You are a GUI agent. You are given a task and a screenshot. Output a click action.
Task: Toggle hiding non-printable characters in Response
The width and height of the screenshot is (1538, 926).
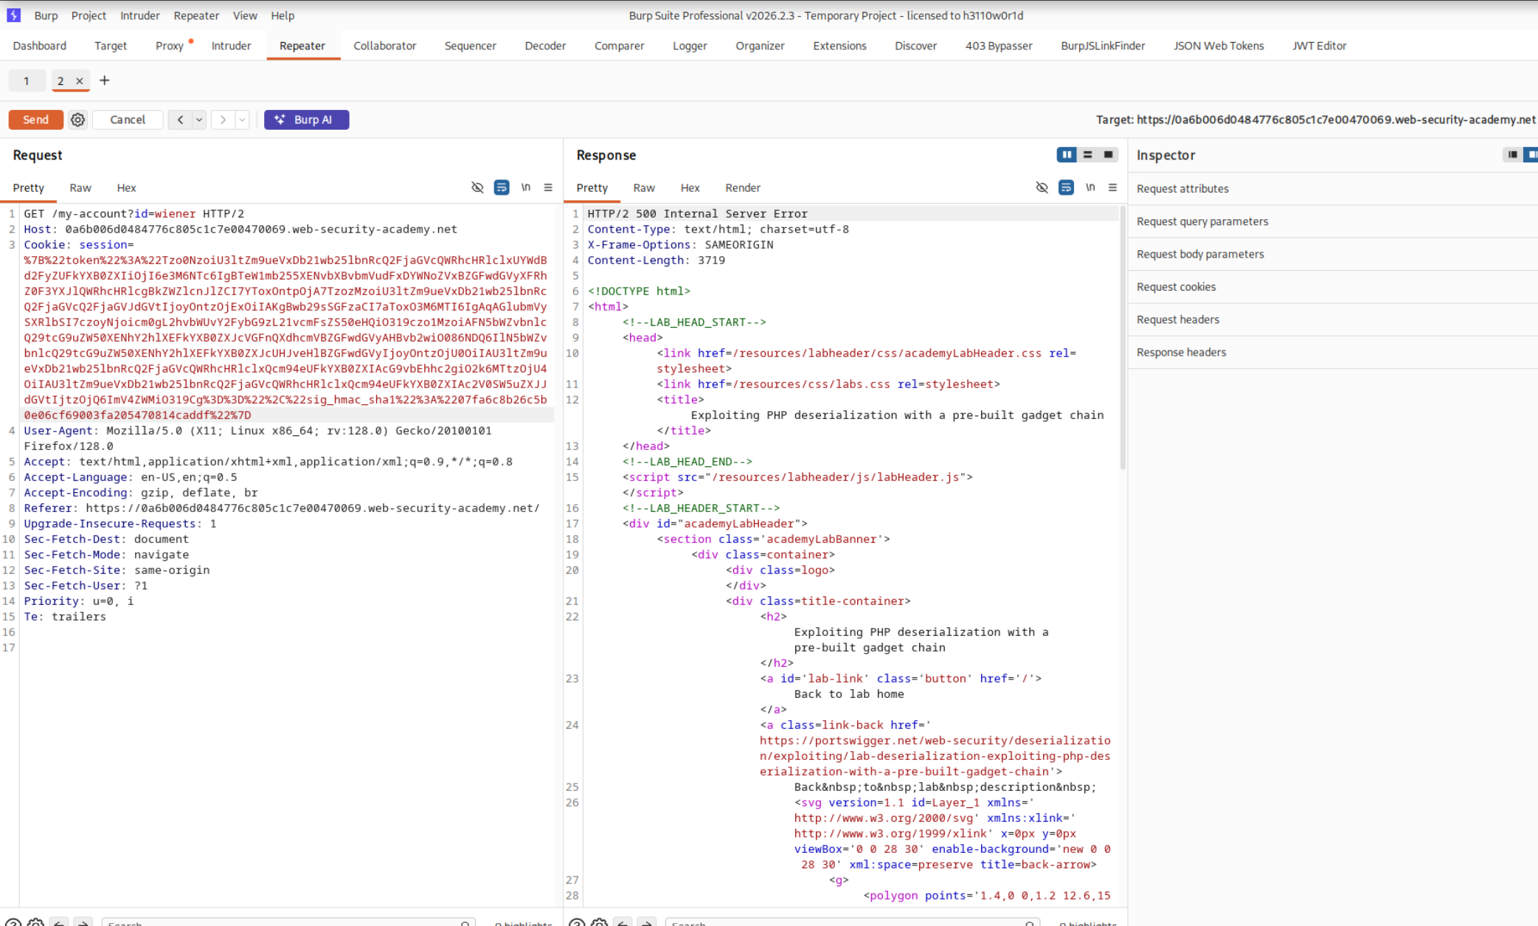point(1042,187)
